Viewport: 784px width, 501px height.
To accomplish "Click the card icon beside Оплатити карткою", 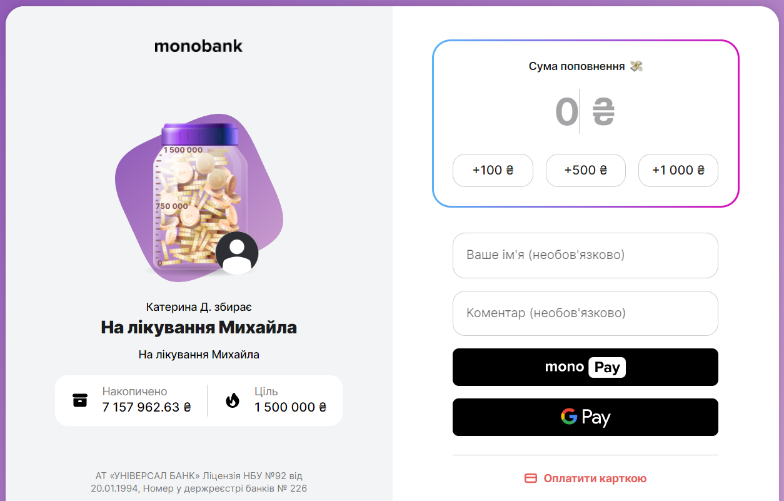I will pos(531,478).
